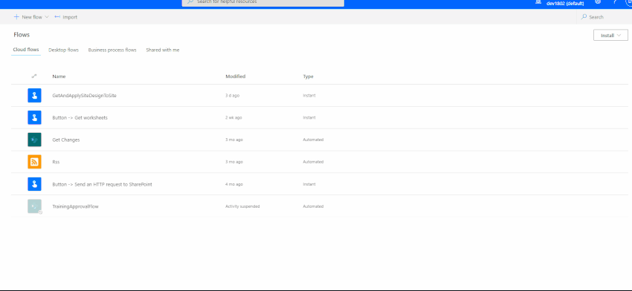632x291 pixels.
Task: Sort by the Name column header
Action: 59,76
